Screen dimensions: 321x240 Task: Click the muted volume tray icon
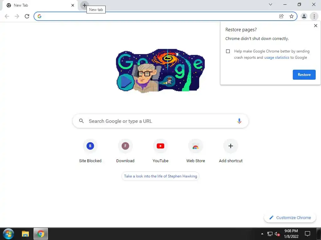coord(277,234)
